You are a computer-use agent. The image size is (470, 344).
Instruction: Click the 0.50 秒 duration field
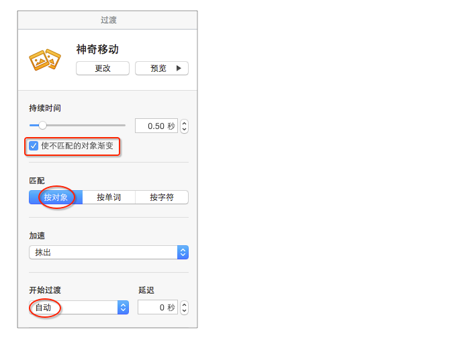pos(156,126)
